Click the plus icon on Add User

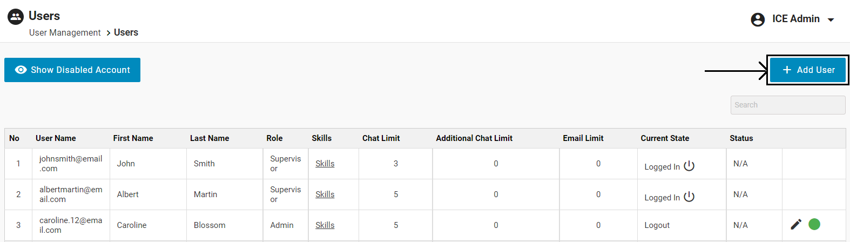(787, 70)
